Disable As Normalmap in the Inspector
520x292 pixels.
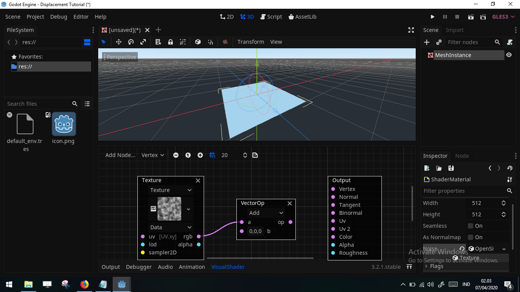tap(471, 237)
